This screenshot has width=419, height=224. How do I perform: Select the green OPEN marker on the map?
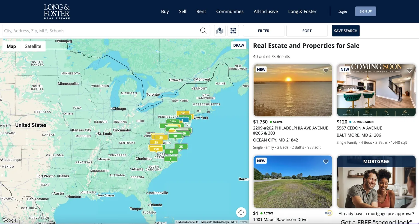click(x=173, y=121)
